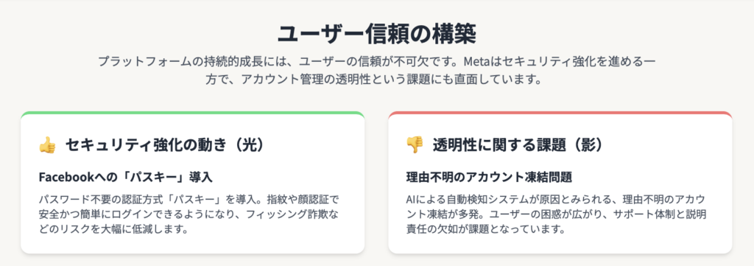Image resolution: width=754 pixels, height=266 pixels.
Task: Click the セキュリティ強化の動き（光） card title
Action: pyautogui.click(x=165, y=144)
